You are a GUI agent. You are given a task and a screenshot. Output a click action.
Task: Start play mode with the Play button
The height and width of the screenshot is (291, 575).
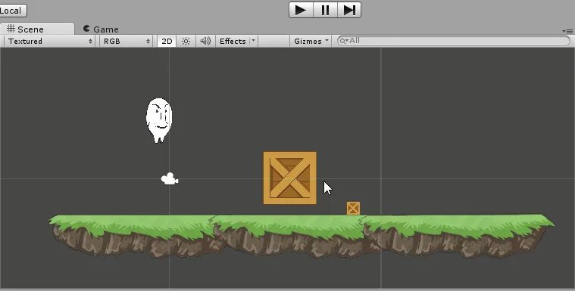click(301, 10)
